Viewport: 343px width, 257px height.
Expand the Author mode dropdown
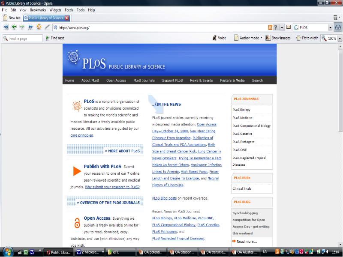point(248,38)
